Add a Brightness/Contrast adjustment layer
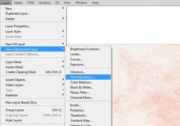The image size is (180, 126). 88,49
